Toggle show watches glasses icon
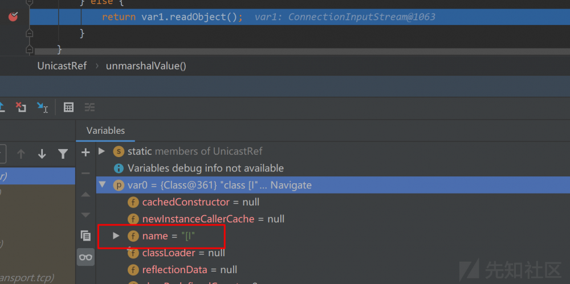The image size is (570, 284). [x=85, y=257]
